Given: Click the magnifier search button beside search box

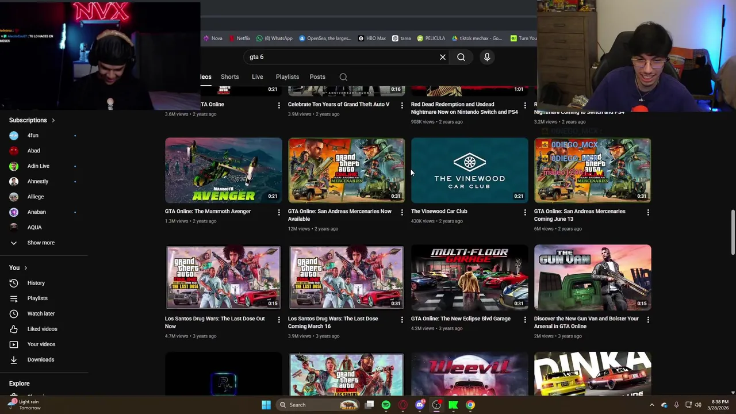Looking at the screenshot, I should [461, 57].
